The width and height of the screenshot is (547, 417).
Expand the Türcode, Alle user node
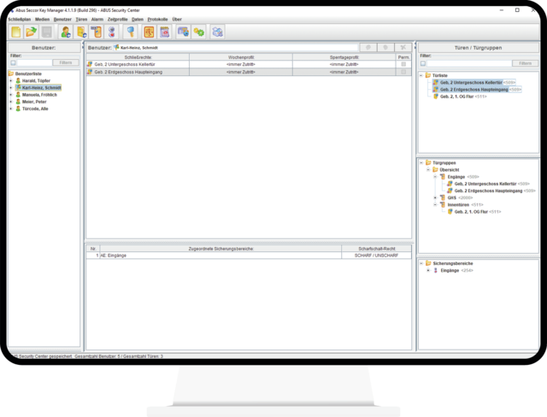(x=11, y=109)
